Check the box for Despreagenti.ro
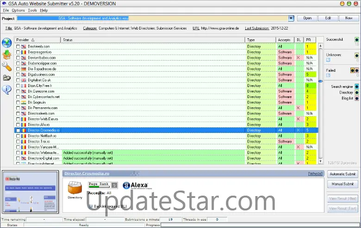 pos(18,52)
